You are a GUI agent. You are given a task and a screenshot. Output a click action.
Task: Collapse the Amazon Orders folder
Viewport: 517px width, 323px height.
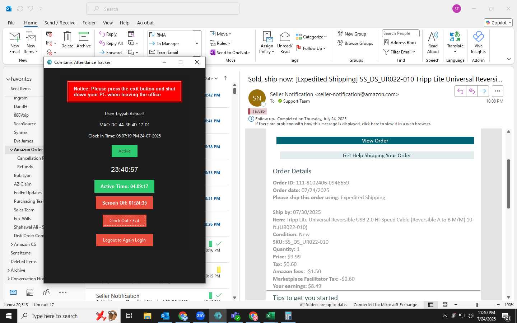(x=11, y=150)
